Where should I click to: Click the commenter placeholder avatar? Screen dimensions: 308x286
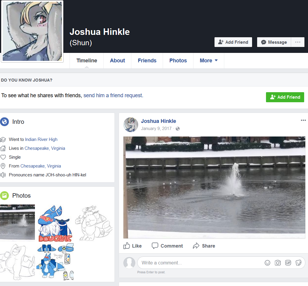click(x=129, y=263)
